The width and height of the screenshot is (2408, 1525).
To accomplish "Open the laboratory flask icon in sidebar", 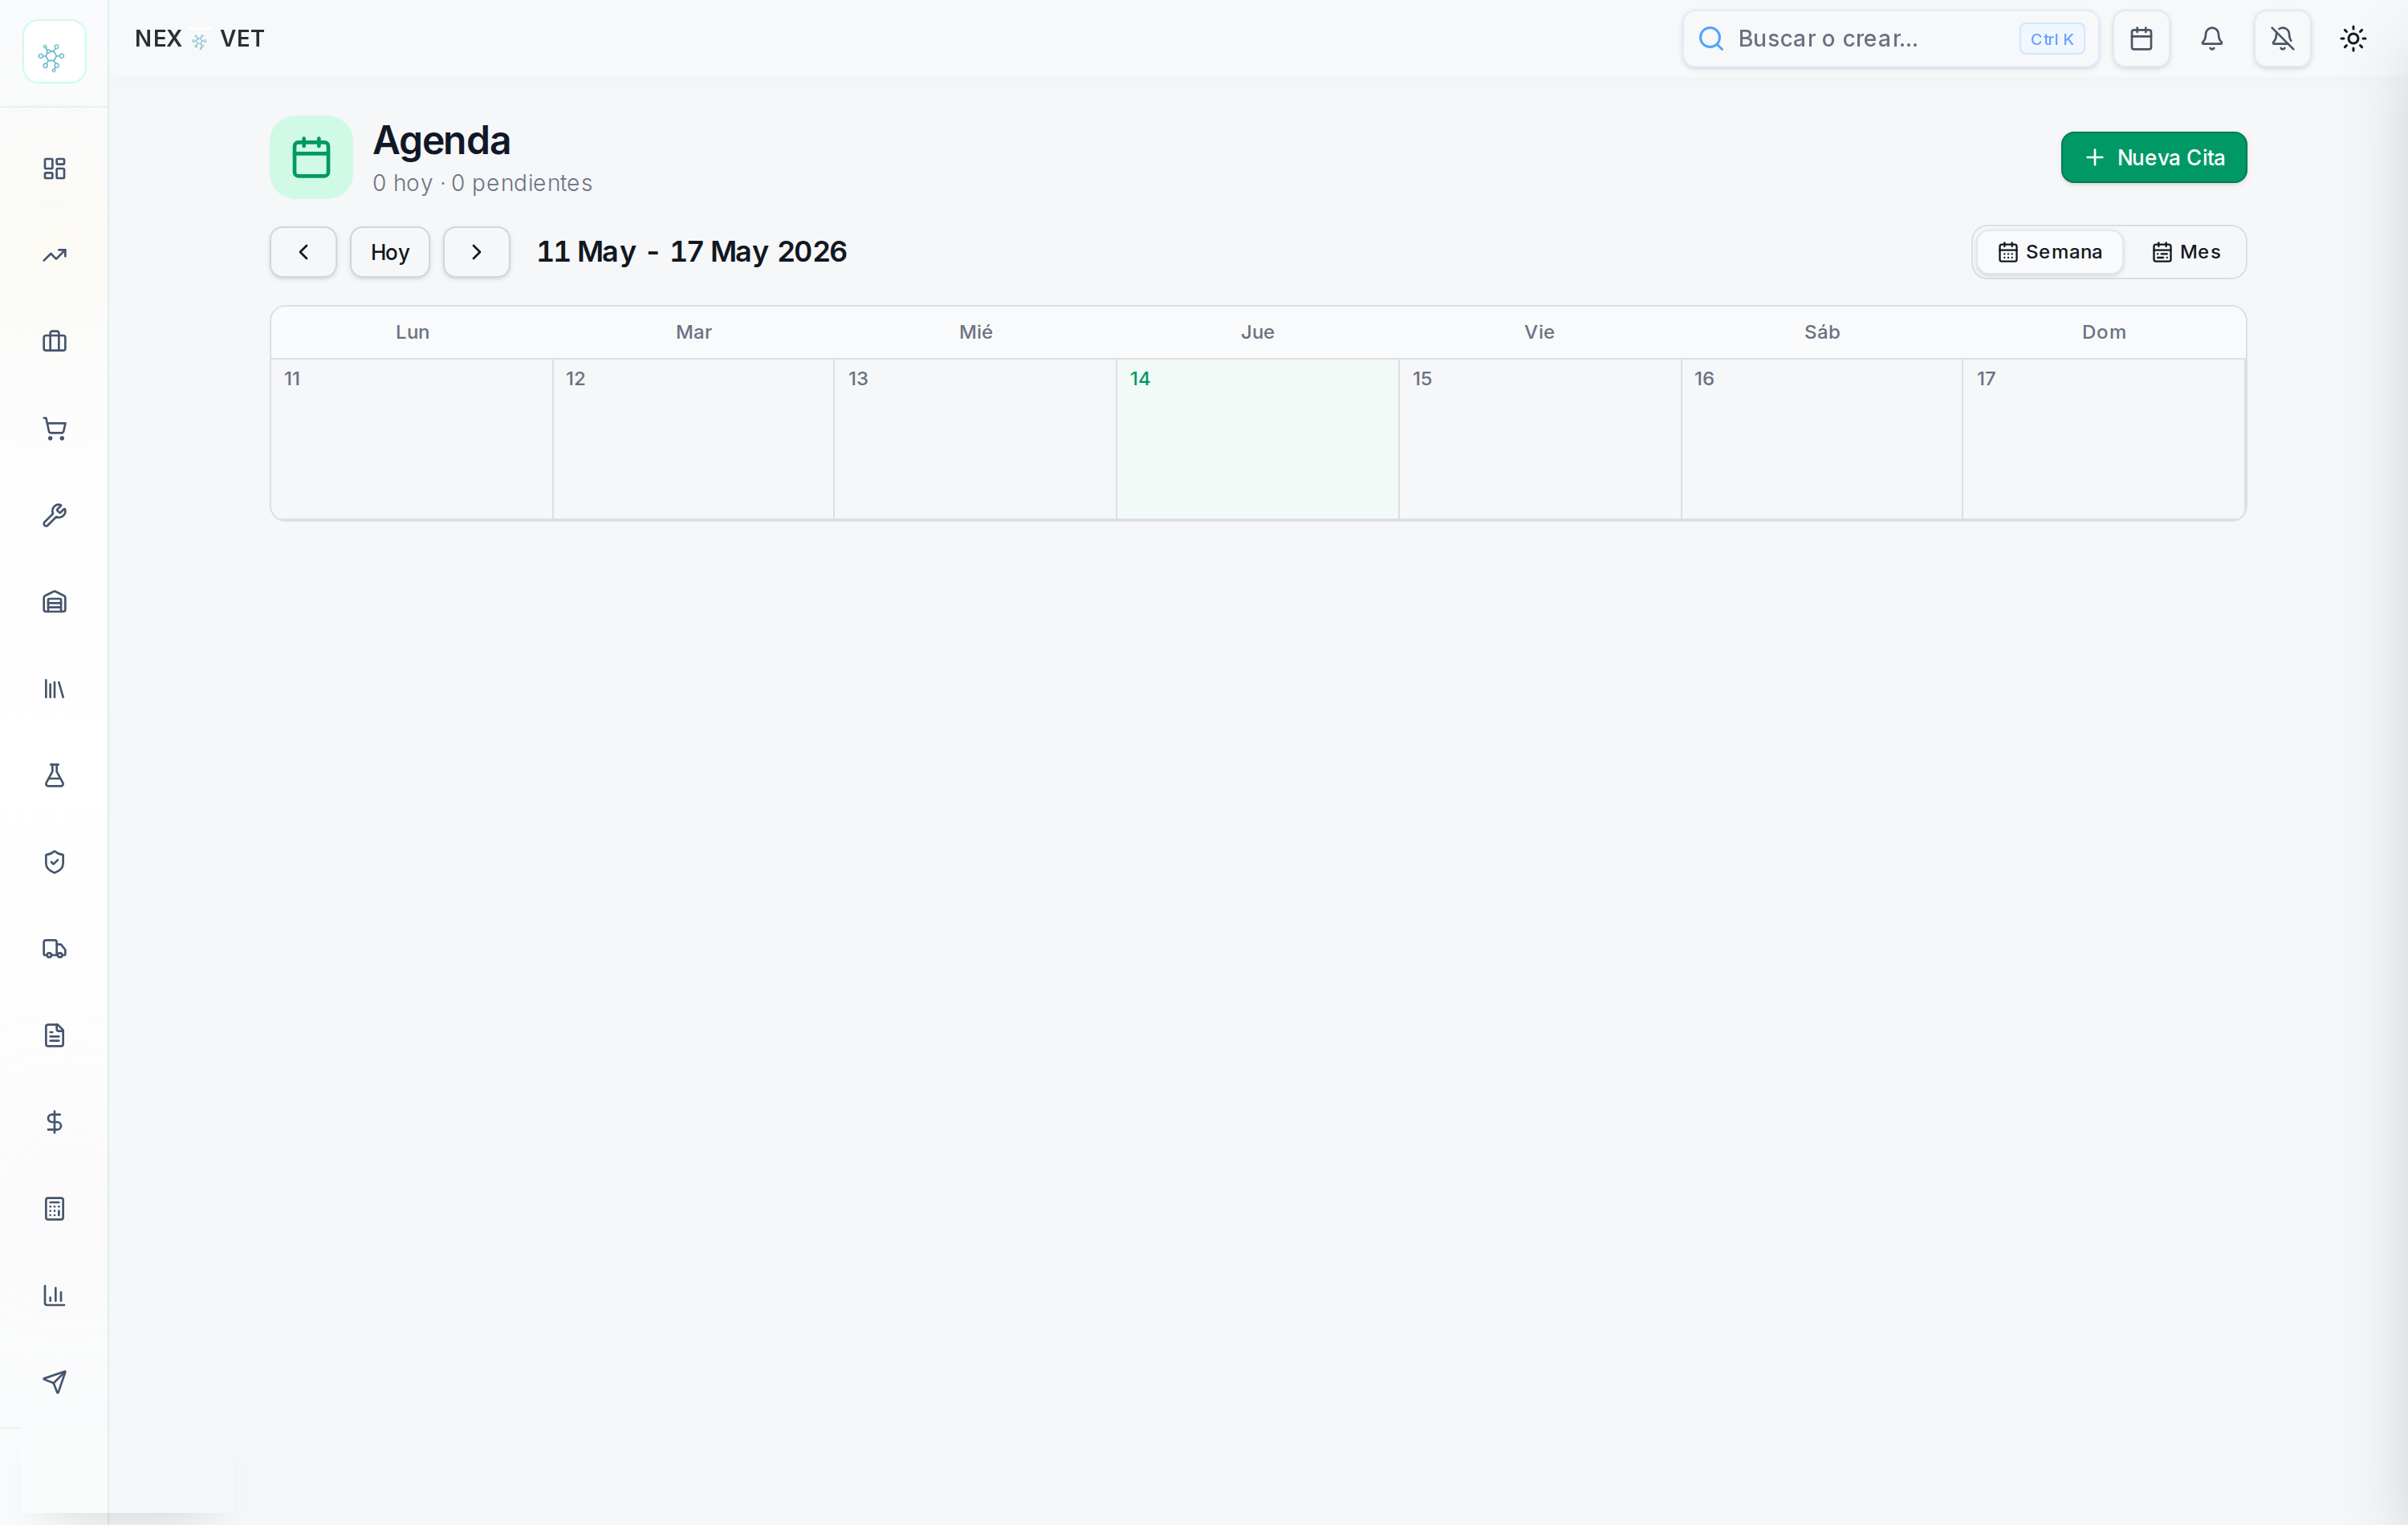I will (54, 775).
